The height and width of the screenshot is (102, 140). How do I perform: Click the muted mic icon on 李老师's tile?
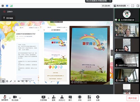click(x=116, y=50)
